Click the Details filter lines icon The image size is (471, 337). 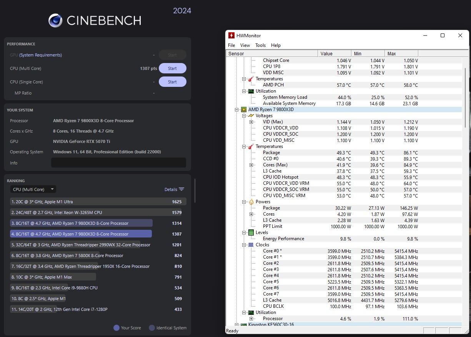(181, 189)
